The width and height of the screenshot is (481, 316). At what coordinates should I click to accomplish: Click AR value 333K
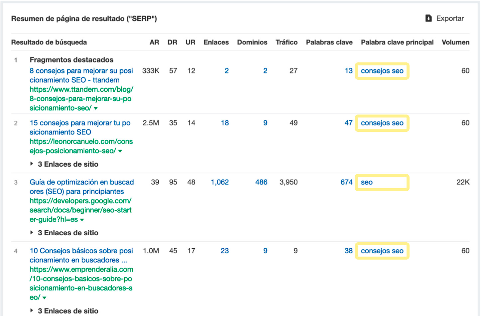(x=151, y=71)
